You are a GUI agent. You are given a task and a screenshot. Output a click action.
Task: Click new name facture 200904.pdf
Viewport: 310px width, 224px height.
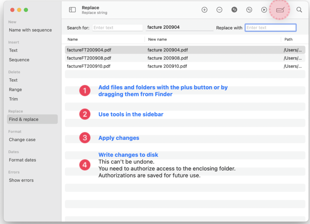[168, 50]
